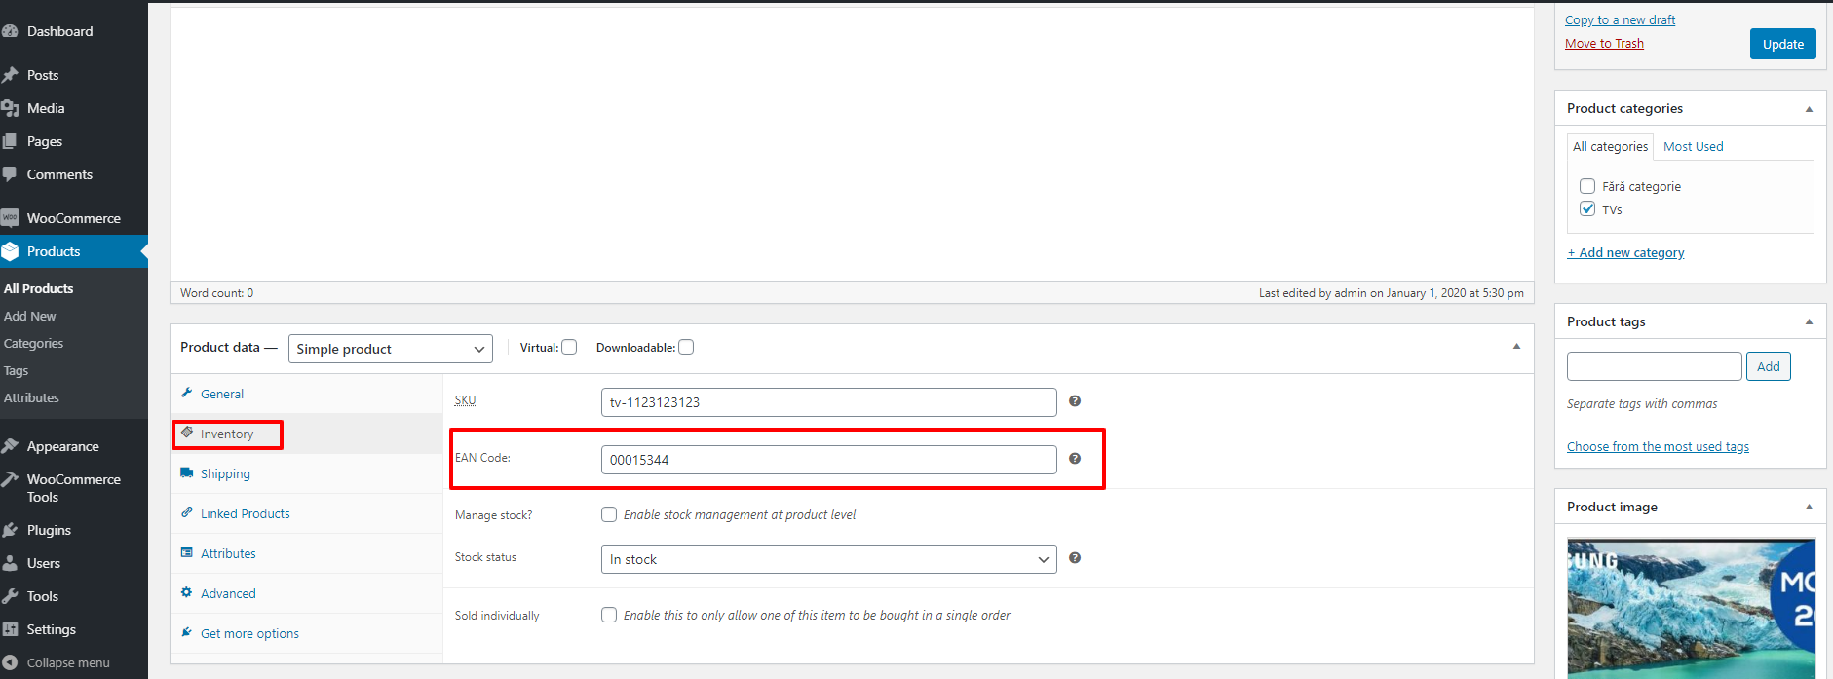1833x679 pixels.
Task: Click the help icon next to SKU field
Action: (1074, 401)
